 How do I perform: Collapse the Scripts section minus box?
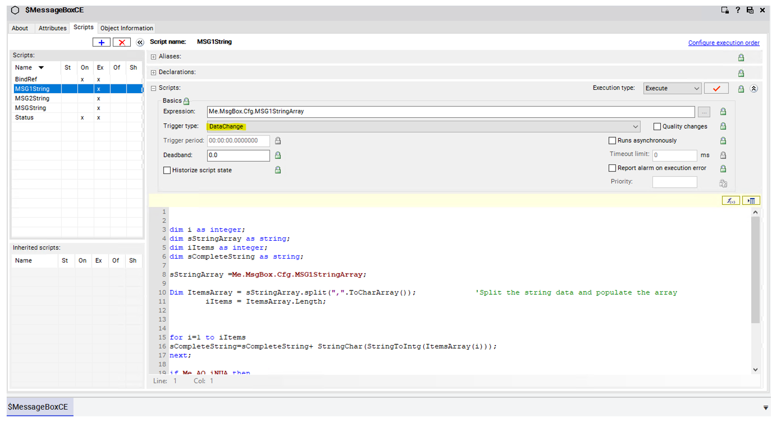tap(153, 89)
